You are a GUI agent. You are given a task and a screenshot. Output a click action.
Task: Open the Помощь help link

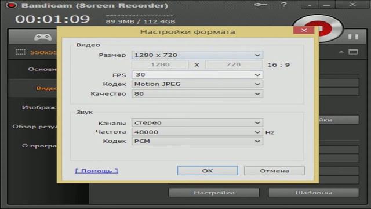tap(97, 171)
